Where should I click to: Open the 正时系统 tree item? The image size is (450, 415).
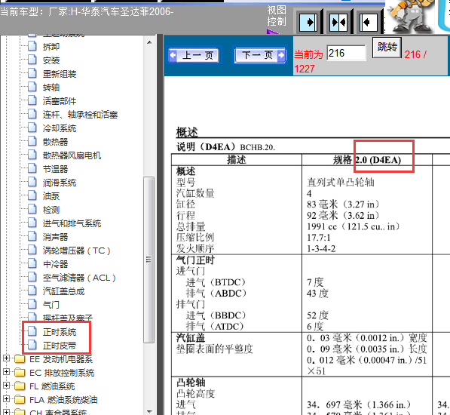point(60,332)
